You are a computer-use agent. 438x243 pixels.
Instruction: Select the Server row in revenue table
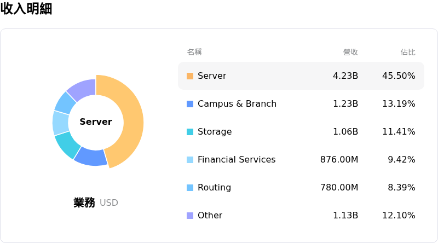tap(301, 76)
